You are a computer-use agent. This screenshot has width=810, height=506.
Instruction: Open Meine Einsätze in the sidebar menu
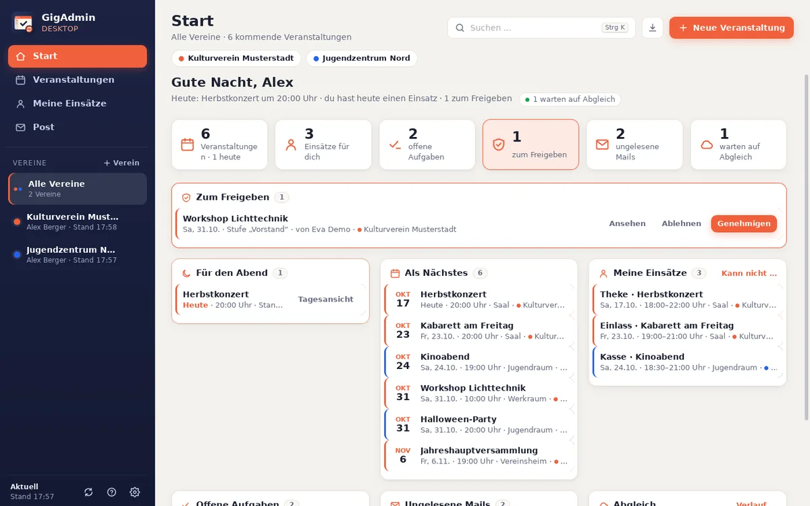click(78, 104)
